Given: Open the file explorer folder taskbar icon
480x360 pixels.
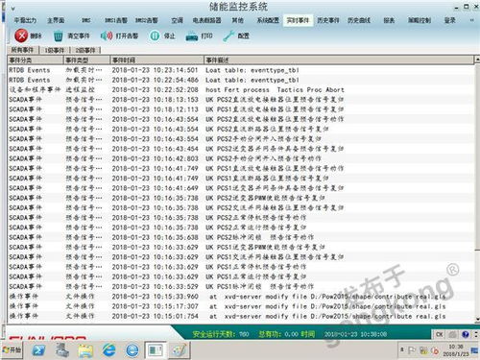Looking at the screenshot, I should click(x=85, y=350).
